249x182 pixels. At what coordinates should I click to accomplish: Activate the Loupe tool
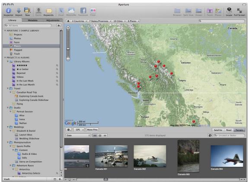pyautogui.click(x=229, y=11)
